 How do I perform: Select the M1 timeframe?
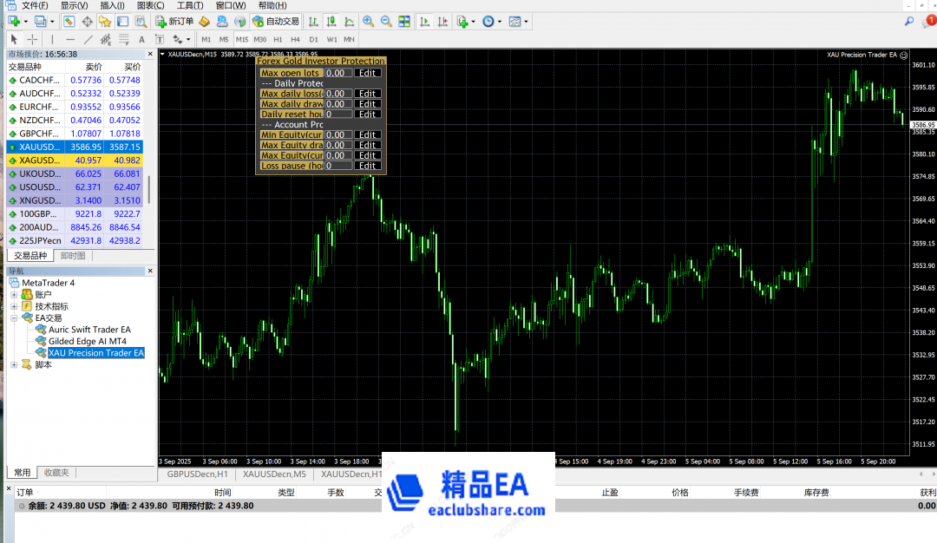click(x=206, y=39)
